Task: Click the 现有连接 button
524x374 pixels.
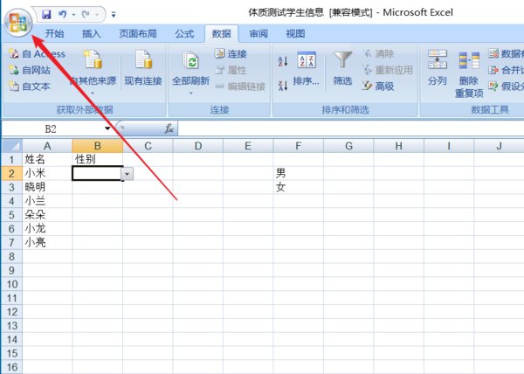Action: (x=143, y=68)
